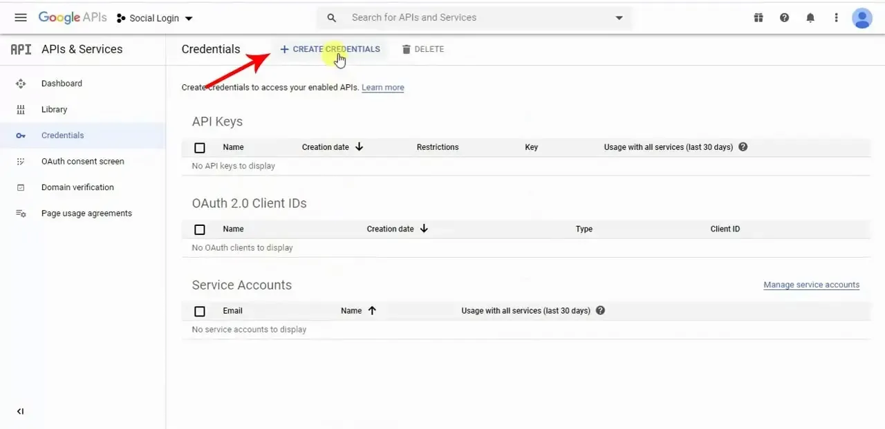Open the Social Login project selector
The width and height of the screenshot is (885, 429).
(155, 18)
